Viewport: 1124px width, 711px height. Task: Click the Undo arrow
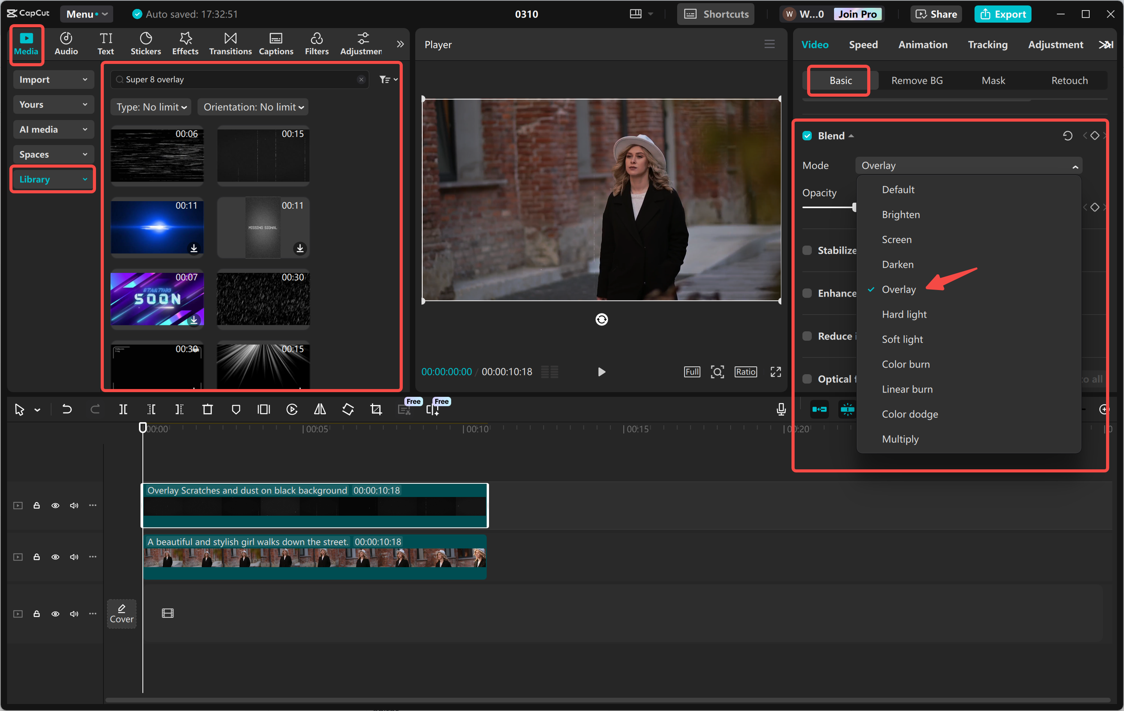click(x=67, y=409)
